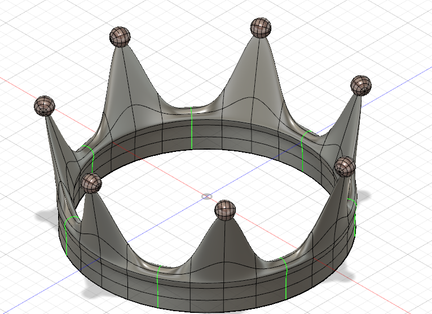Select the sphere on the leftmost crown spike

point(45,106)
